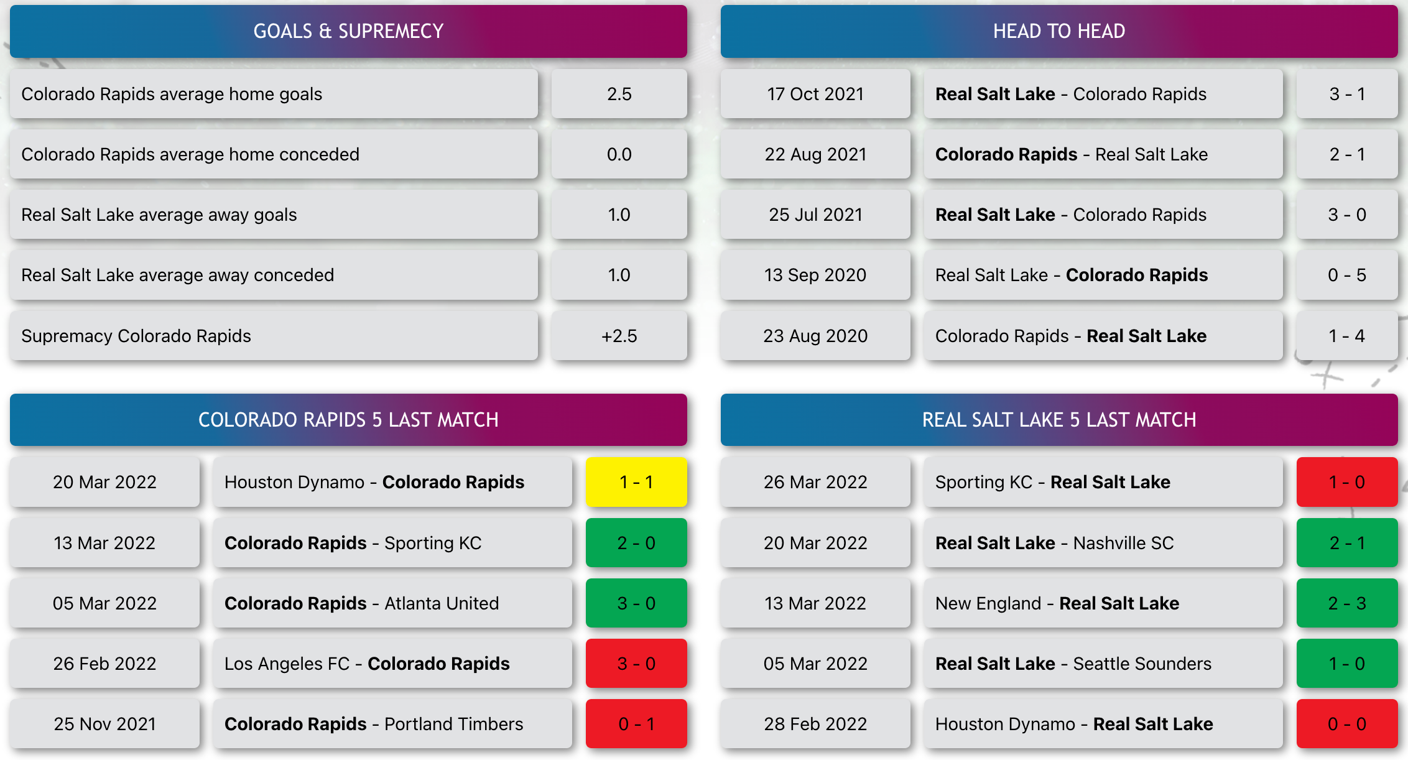The image size is (1408, 760).
Task: Select the Real Salt Lake 5 Last Match header
Action: pos(1059,420)
